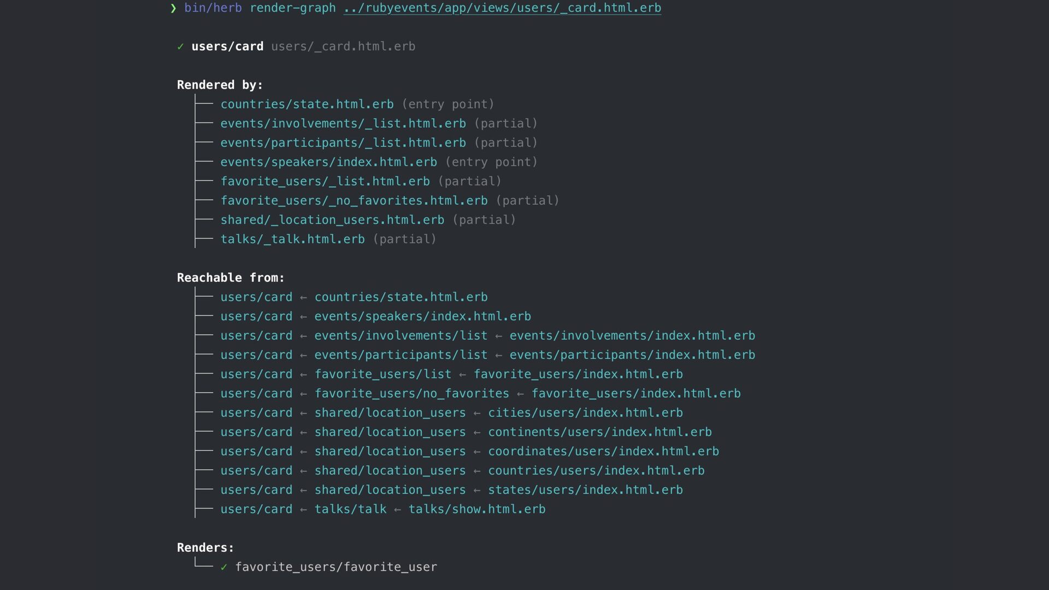The height and width of the screenshot is (590, 1049).
Task: Click favorite_users/_no_favorites.html.erb partial
Action: pyautogui.click(x=353, y=200)
